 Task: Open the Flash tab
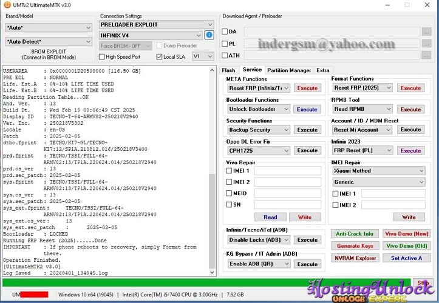[x=229, y=70]
